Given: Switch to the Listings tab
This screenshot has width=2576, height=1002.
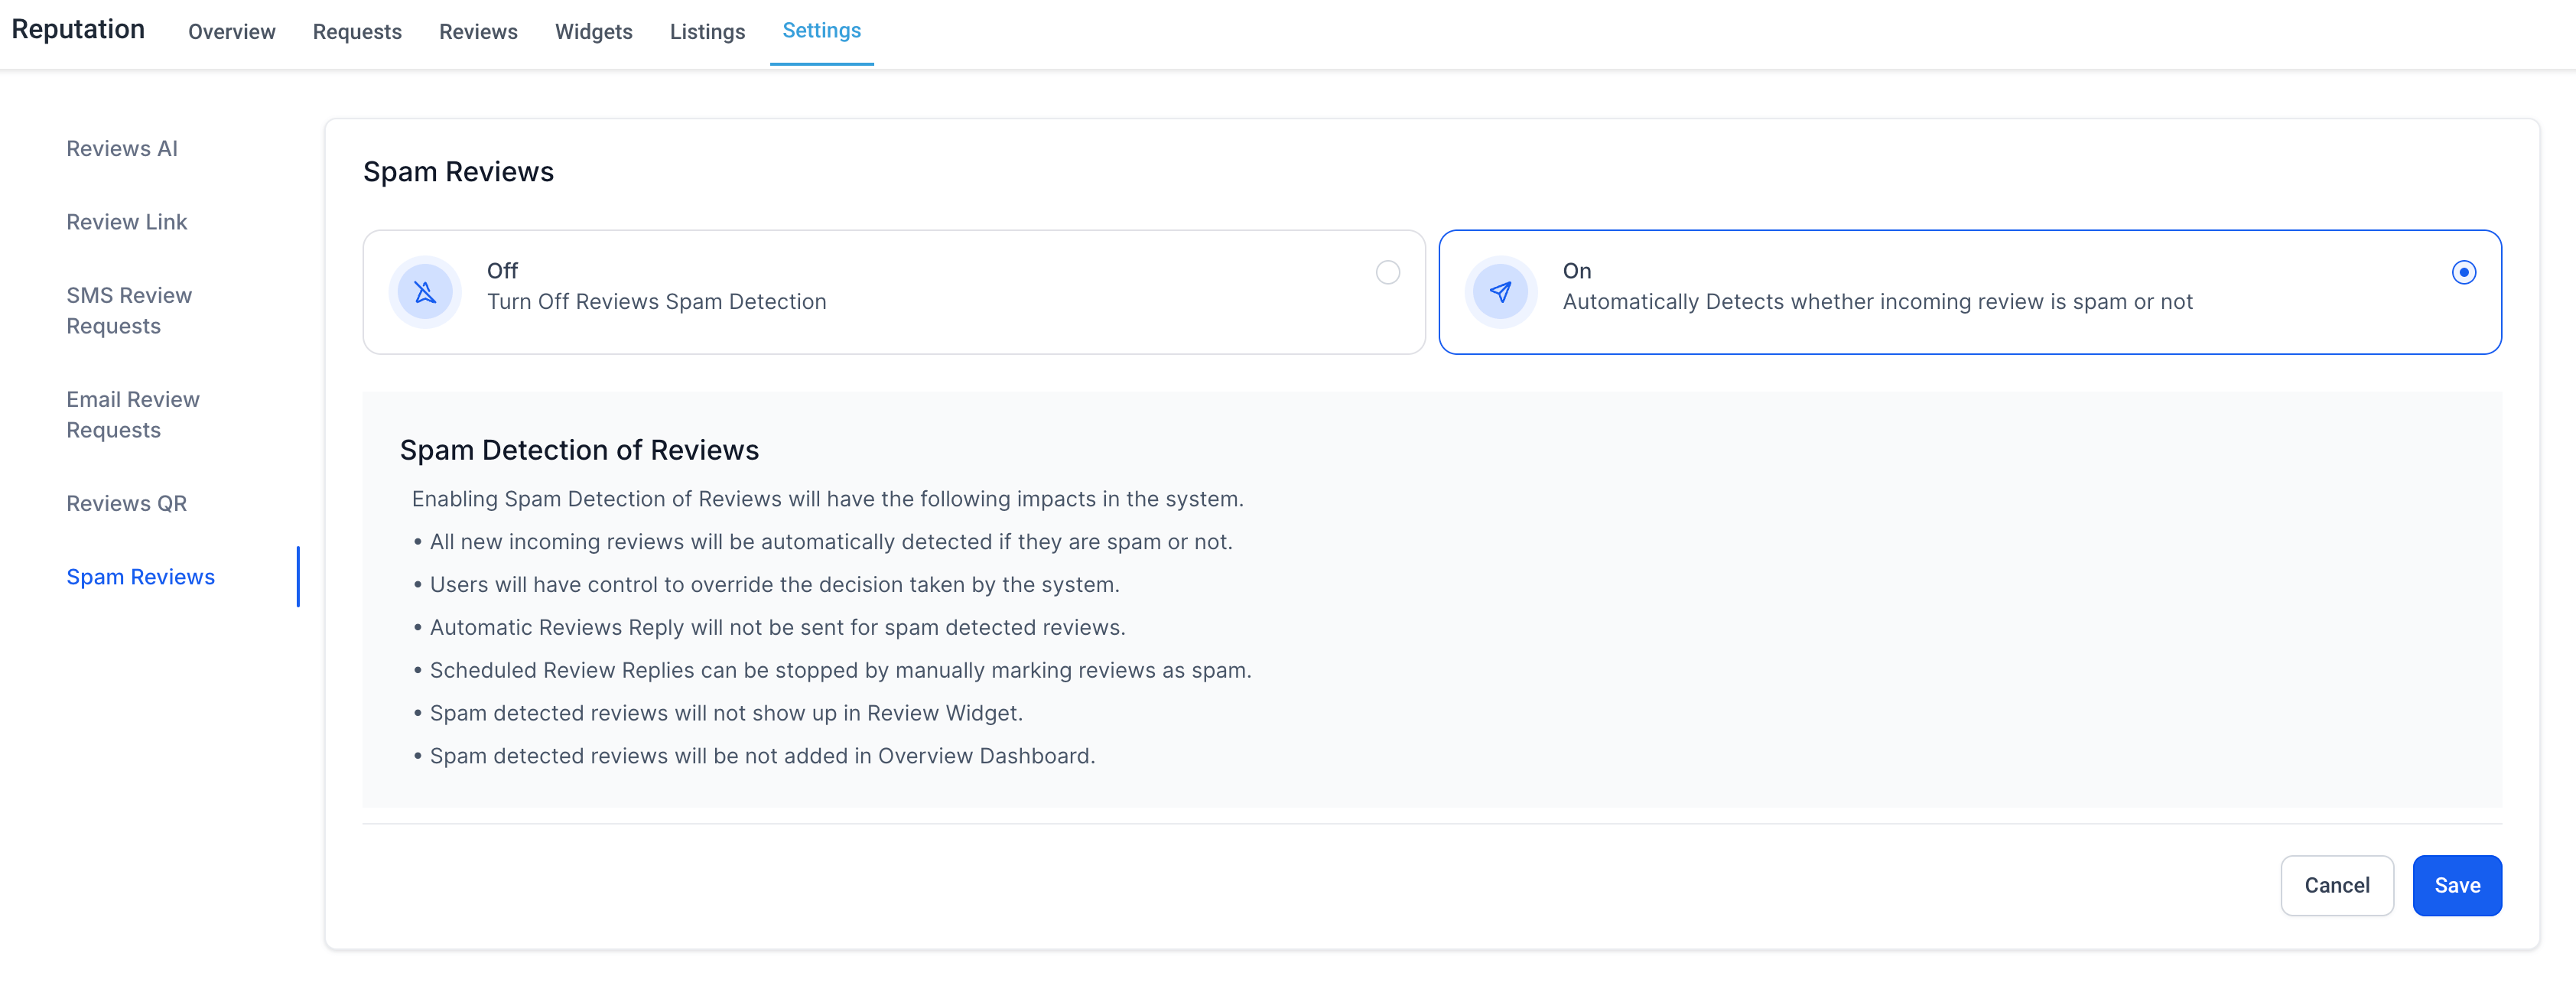Looking at the screenshot, I should 707,32.
